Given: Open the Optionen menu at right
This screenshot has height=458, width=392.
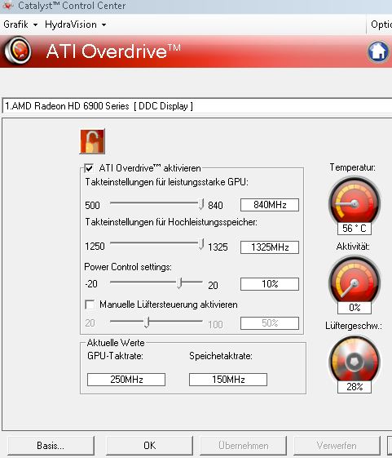Looking at the screenshot, I should (x=381, y=24).
